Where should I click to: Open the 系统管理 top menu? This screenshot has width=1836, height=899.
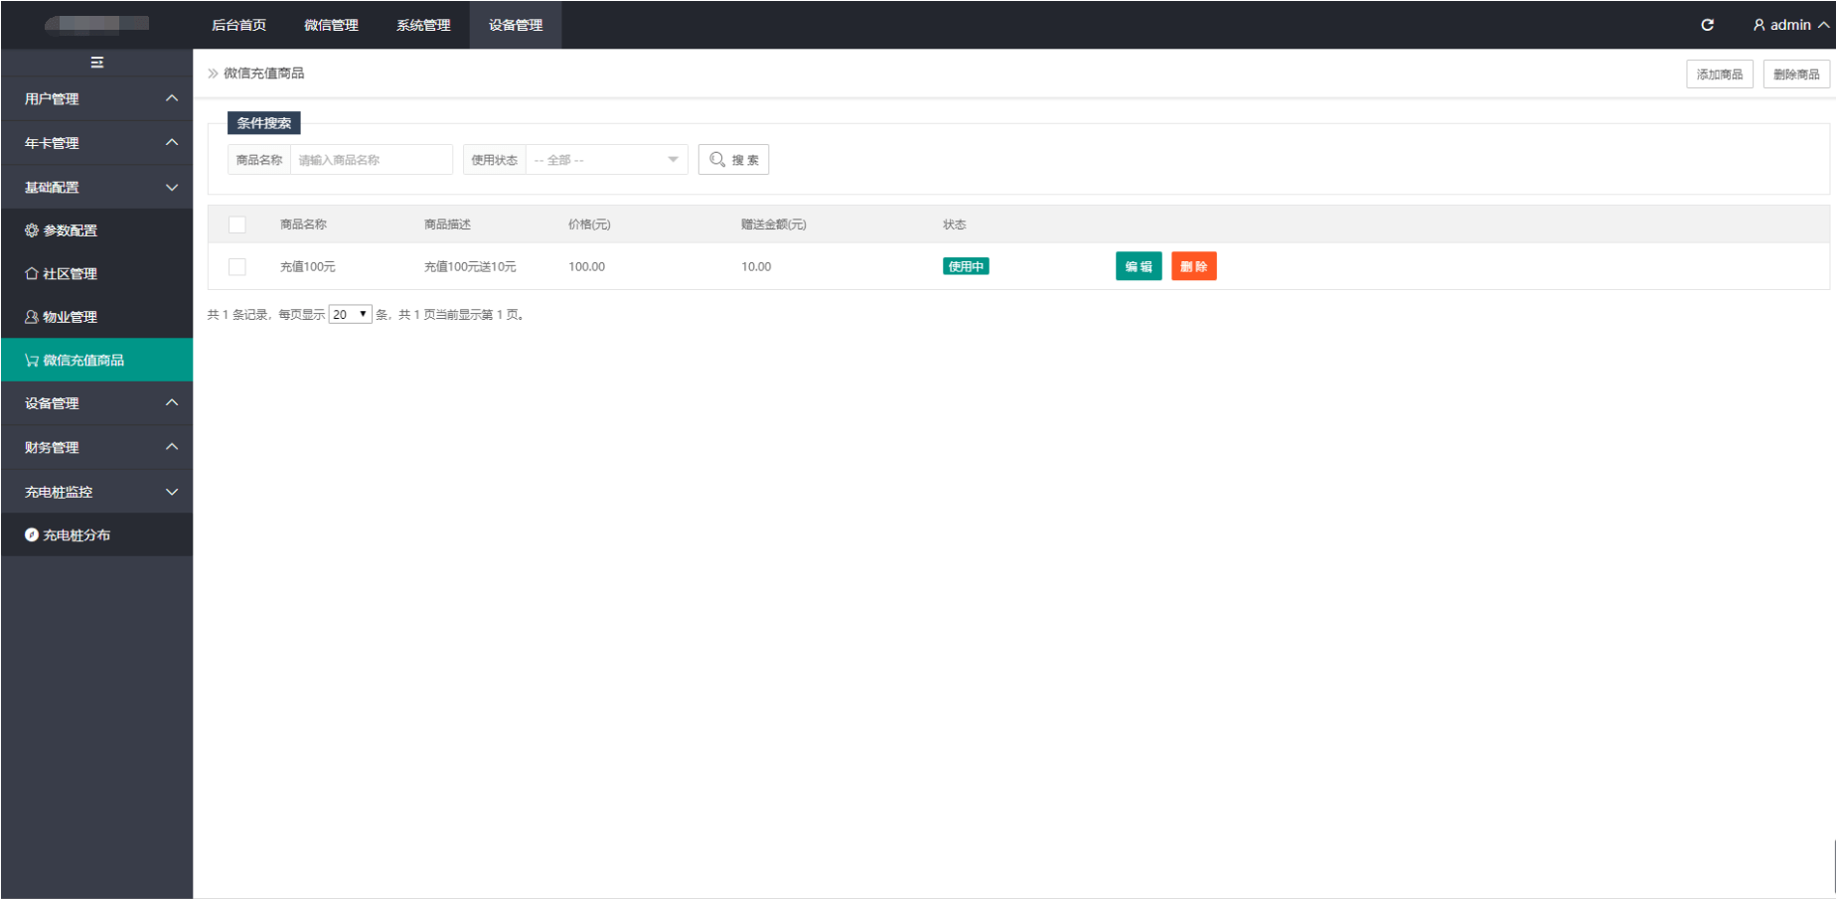coord(423,25)
